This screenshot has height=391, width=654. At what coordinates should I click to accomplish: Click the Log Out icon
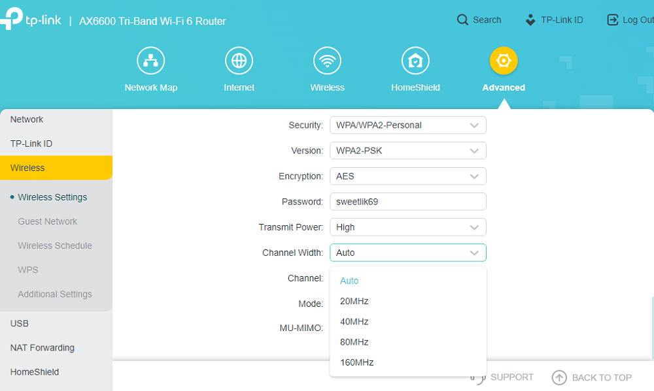pos(612,20)
